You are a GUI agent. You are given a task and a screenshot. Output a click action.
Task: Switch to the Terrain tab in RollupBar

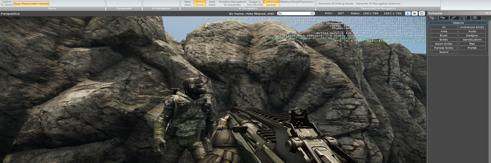pyautogui.click(x=443, y=18)
